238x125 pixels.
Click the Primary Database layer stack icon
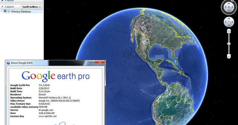9,11
